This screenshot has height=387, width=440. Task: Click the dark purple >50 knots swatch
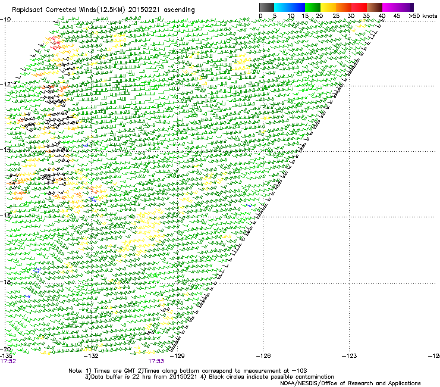(412, 7)
